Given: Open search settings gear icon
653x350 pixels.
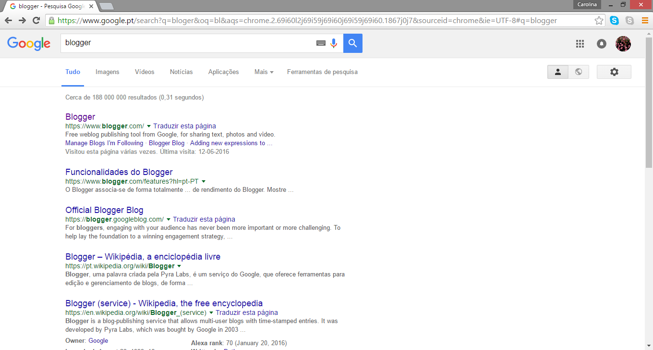Looking at the screenshot, I should point(614,72).
